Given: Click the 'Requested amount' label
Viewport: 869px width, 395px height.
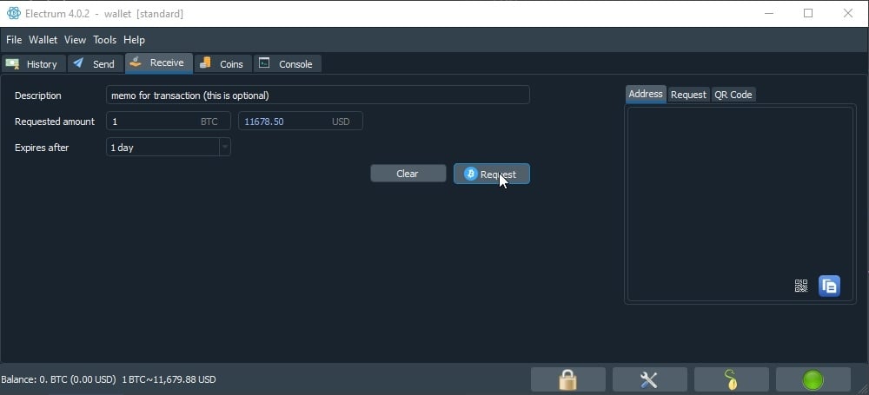Looking at the screenshot, I should pyautogui.click(x=54, y=122).
